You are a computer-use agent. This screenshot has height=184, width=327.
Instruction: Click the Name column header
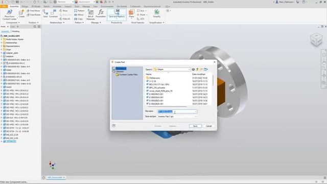point(149,74)
